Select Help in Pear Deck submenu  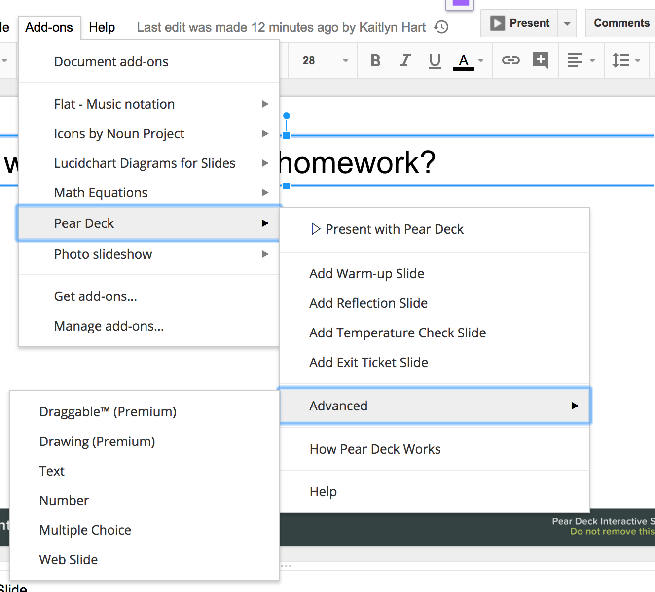pyautogui.click(x=435, y=492)
